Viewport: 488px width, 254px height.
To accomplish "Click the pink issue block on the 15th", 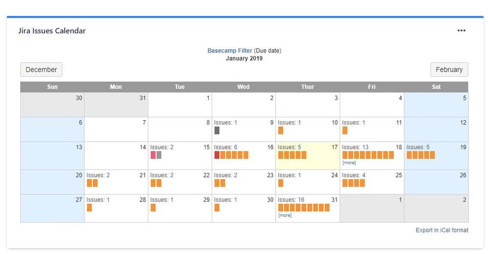I will click(153, 155).
